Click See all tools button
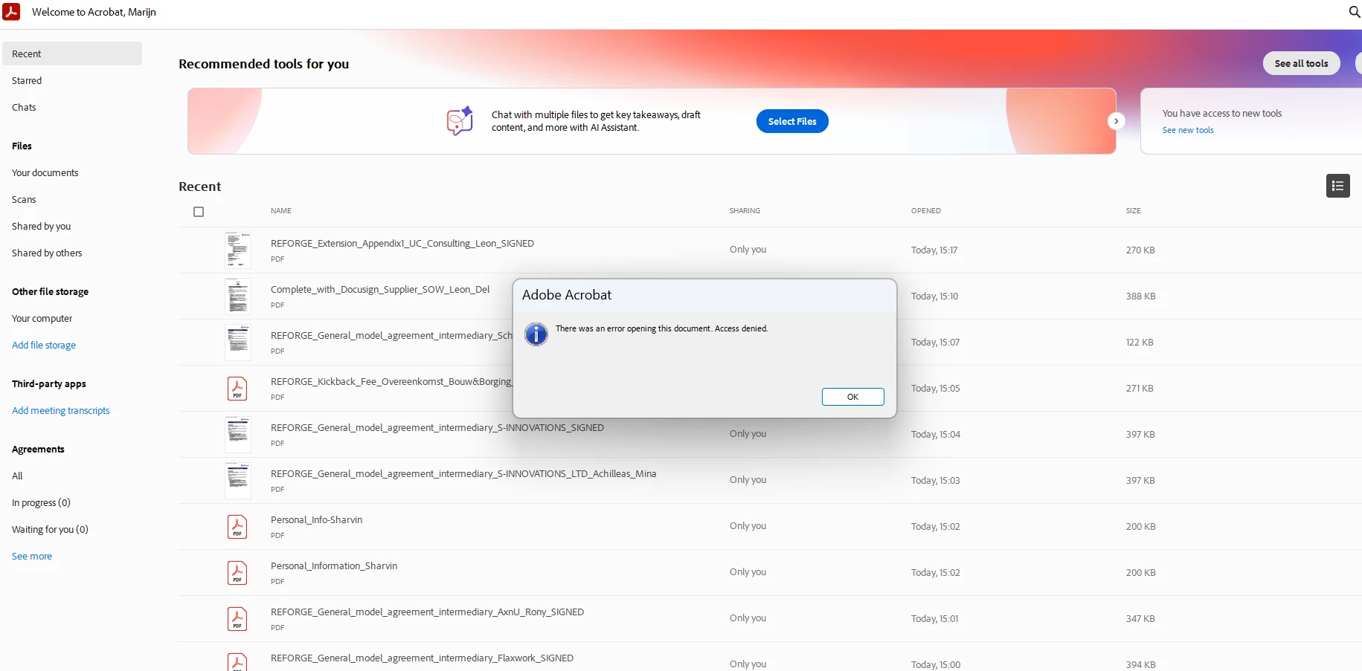The image size is (1362, 671). tap(1301, 63)
